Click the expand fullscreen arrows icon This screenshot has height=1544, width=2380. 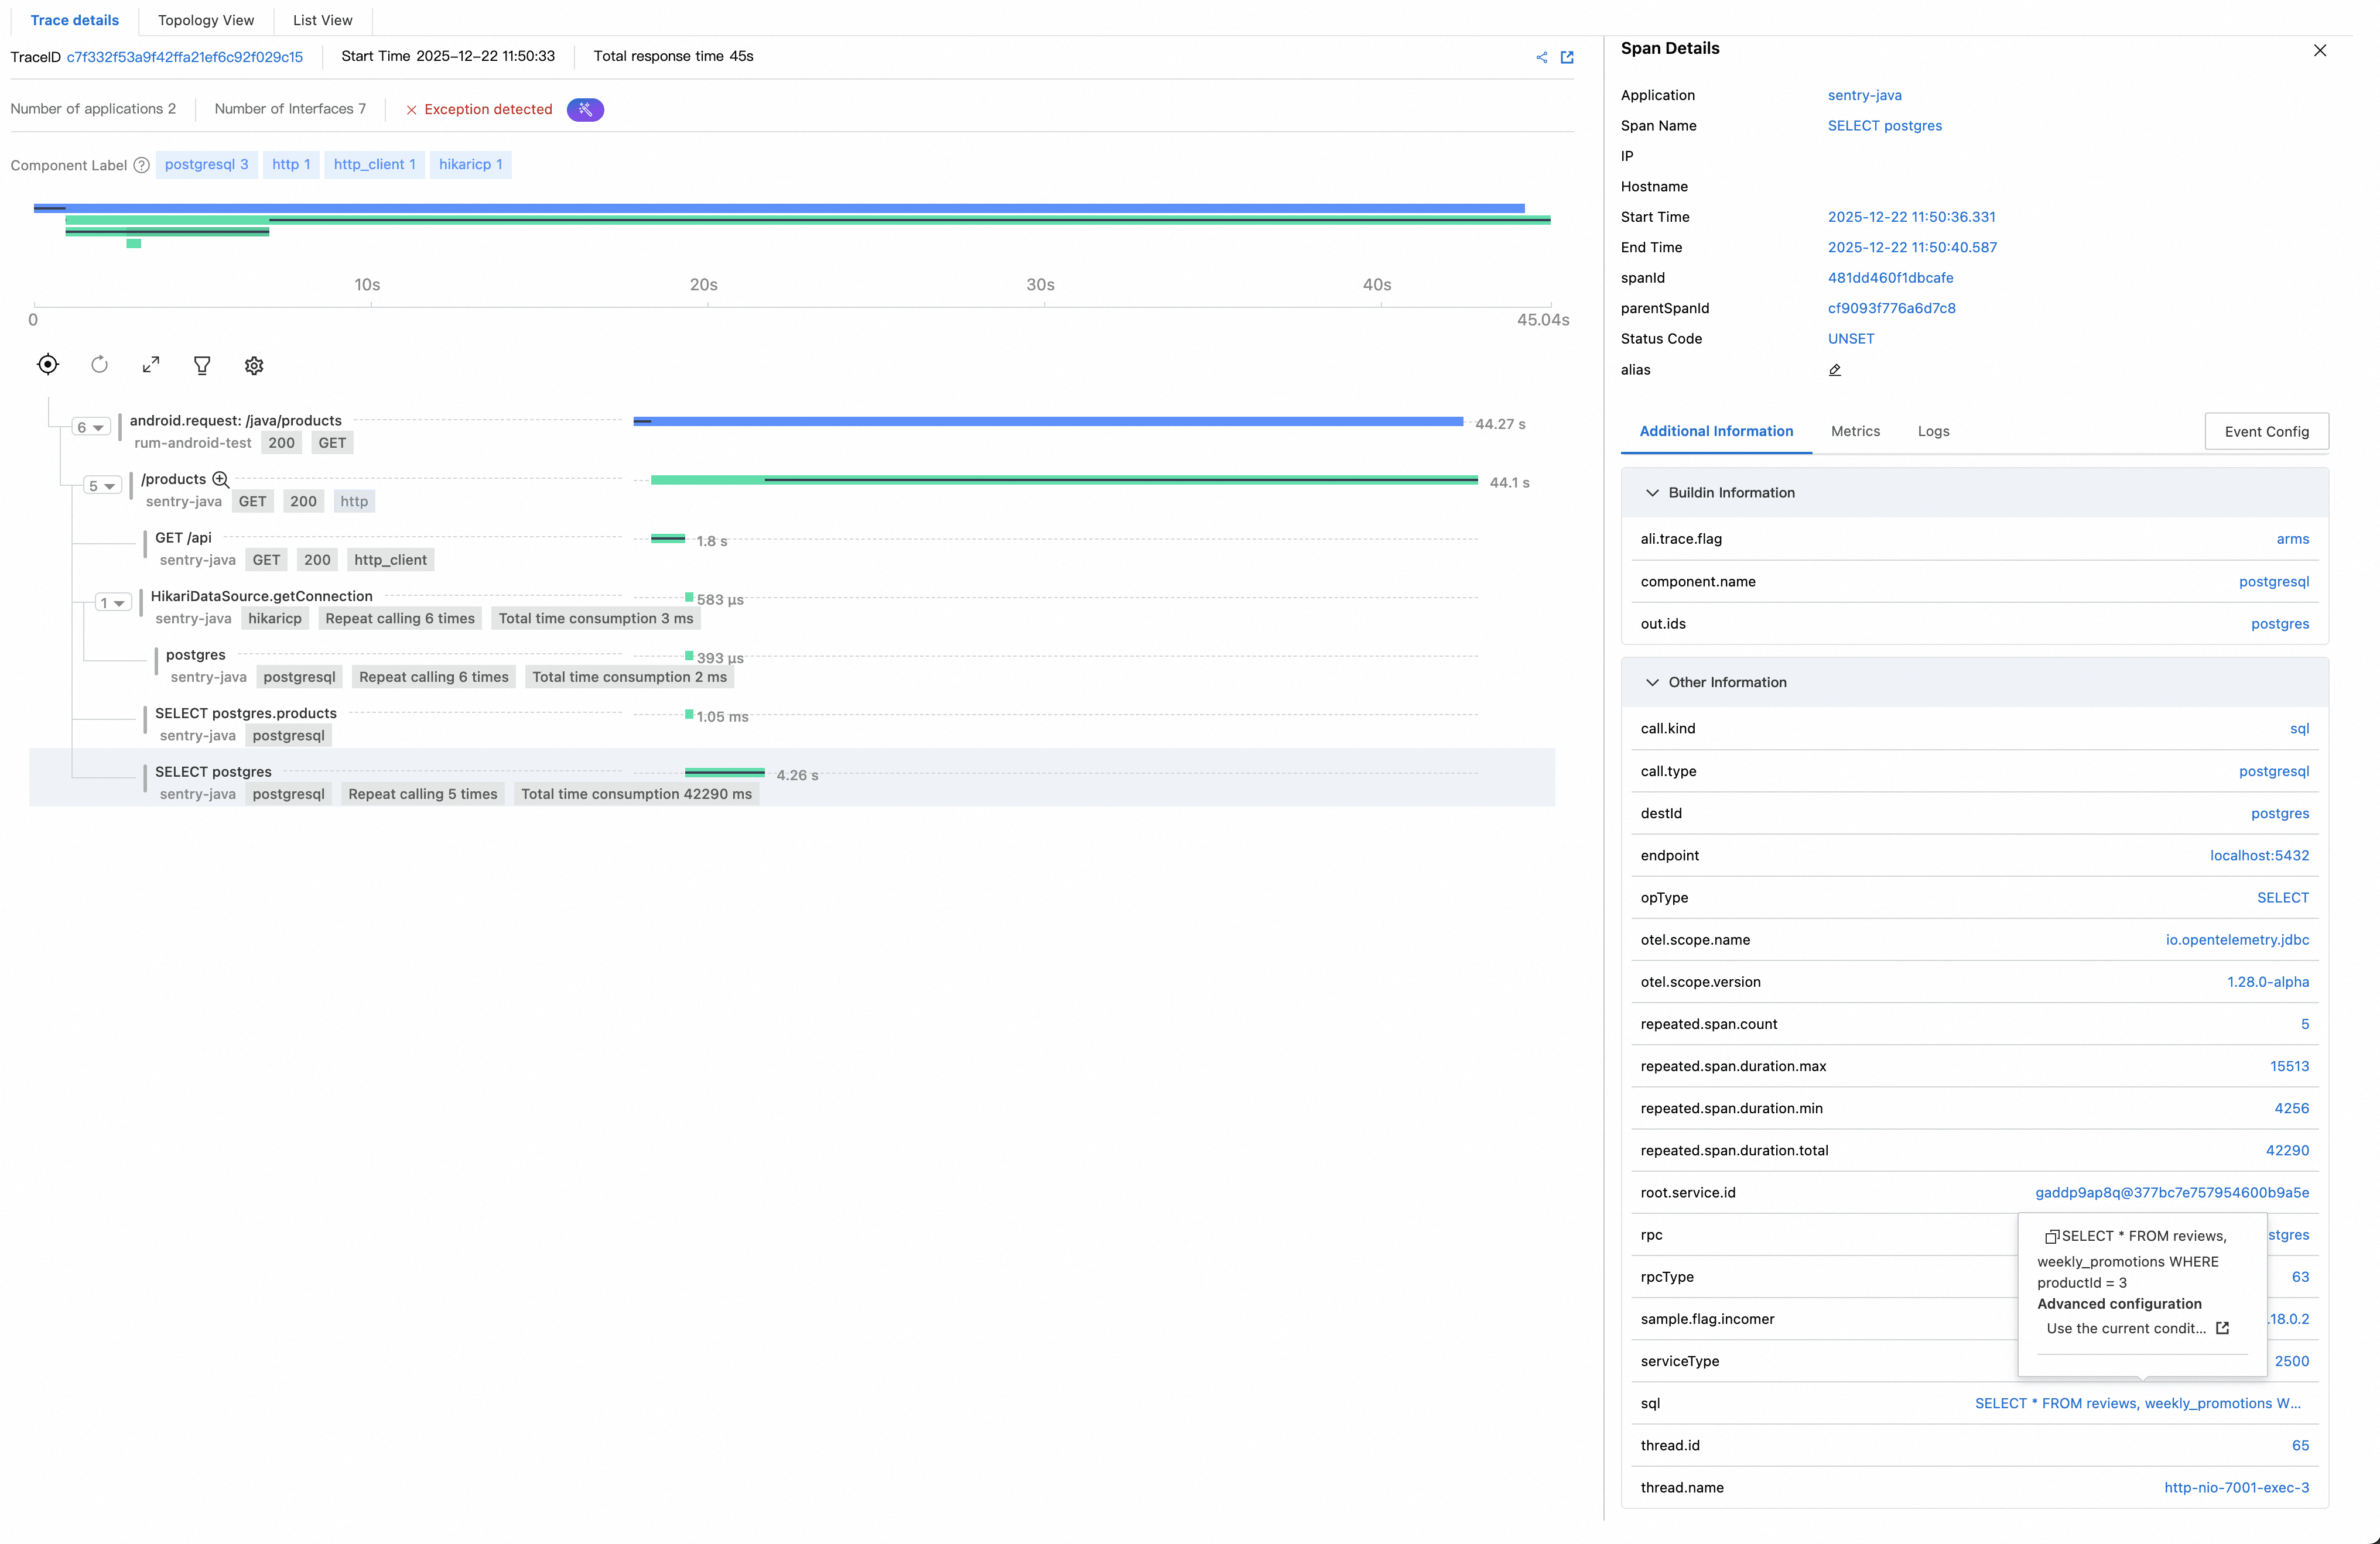[x=151, y=365]
